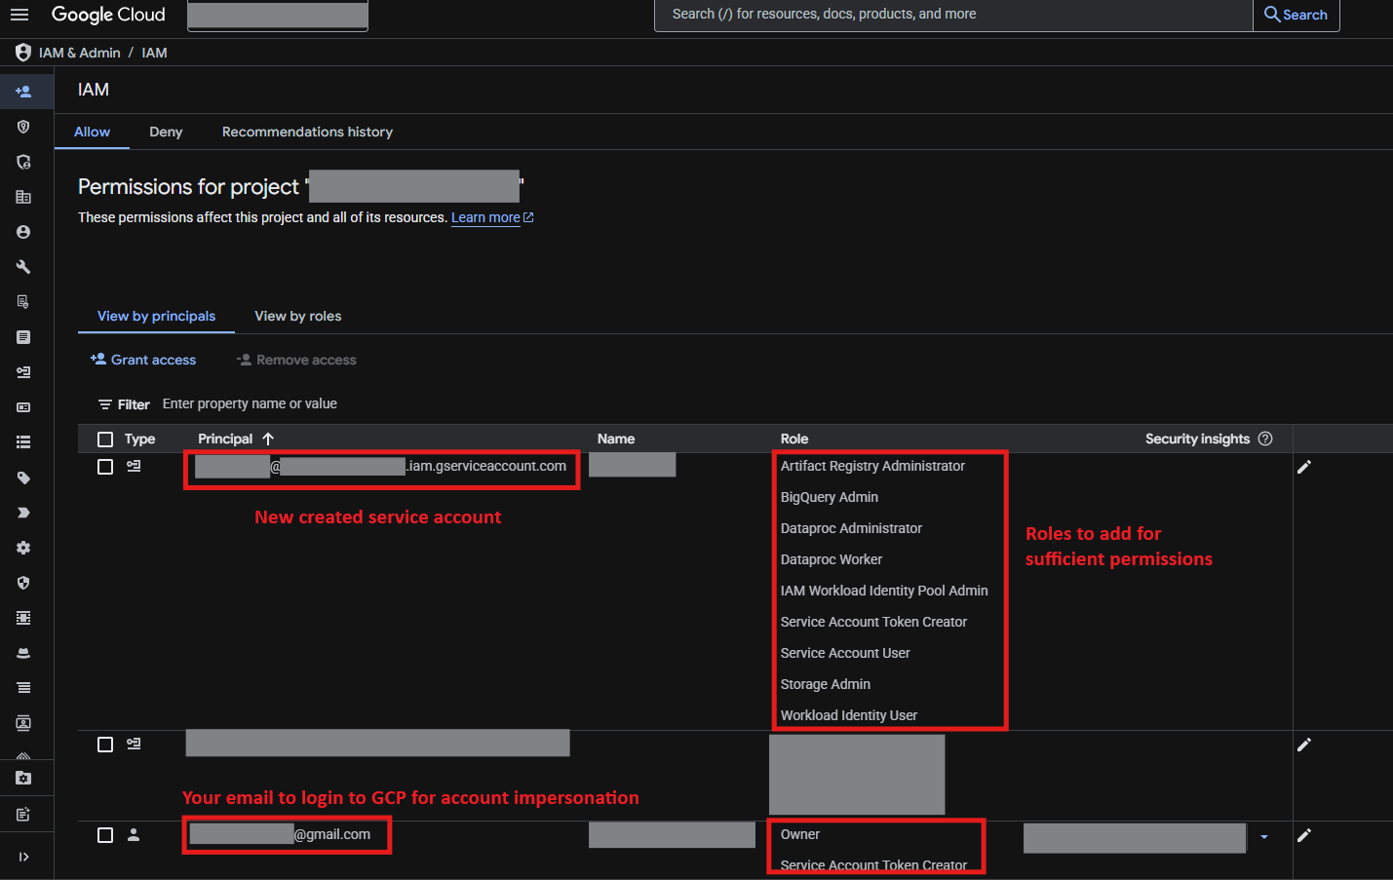Edit the iam.gserviceaccount.com principal with pencil icon
The width and height of the screenshot is (1393, 880).
1304,467
